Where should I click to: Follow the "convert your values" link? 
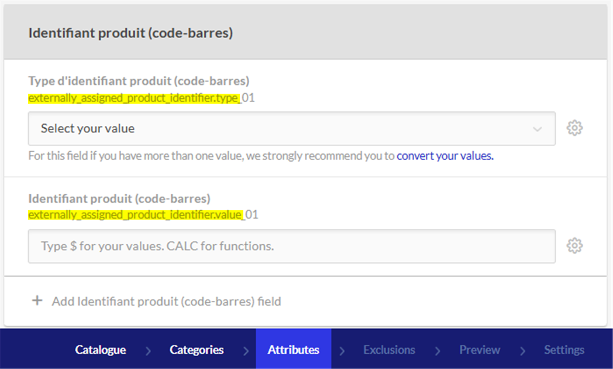[445, 156]
